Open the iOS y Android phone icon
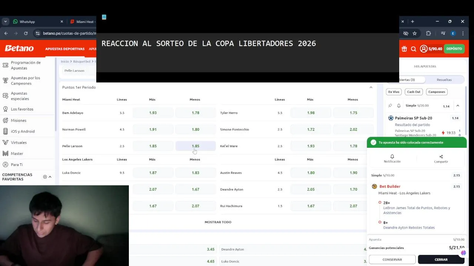474x266 pixels. (5, 131)
